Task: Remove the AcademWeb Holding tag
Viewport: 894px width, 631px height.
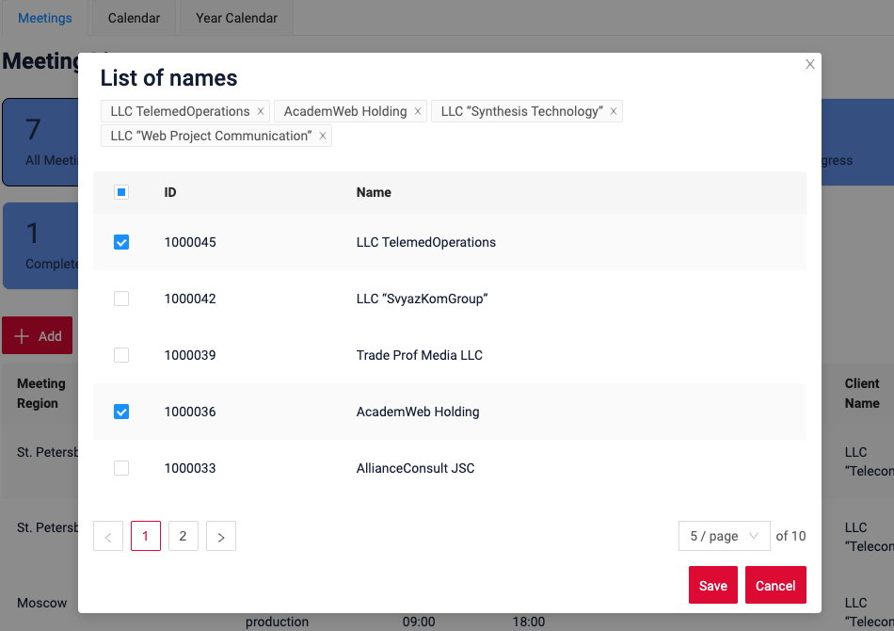Action: tap(418, 111)
